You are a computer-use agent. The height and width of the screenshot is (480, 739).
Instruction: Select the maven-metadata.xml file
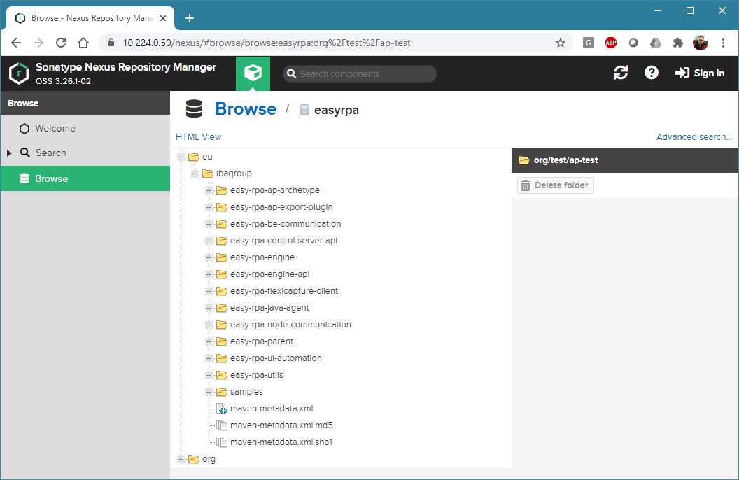(x=271, y=409)
